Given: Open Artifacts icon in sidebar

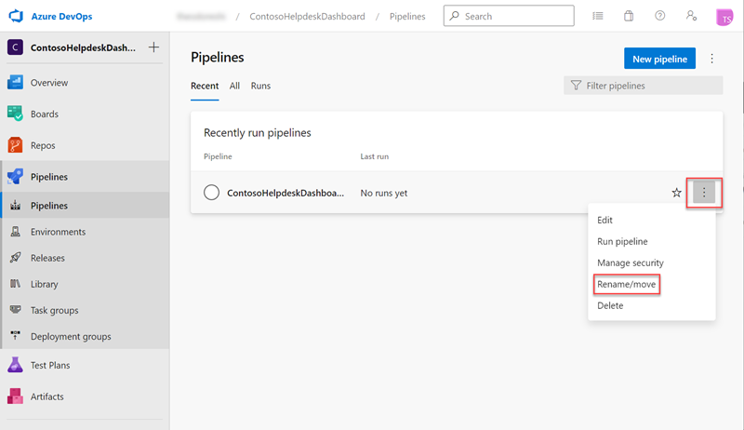Looking at the screenshot, I should tap(15, 396).
